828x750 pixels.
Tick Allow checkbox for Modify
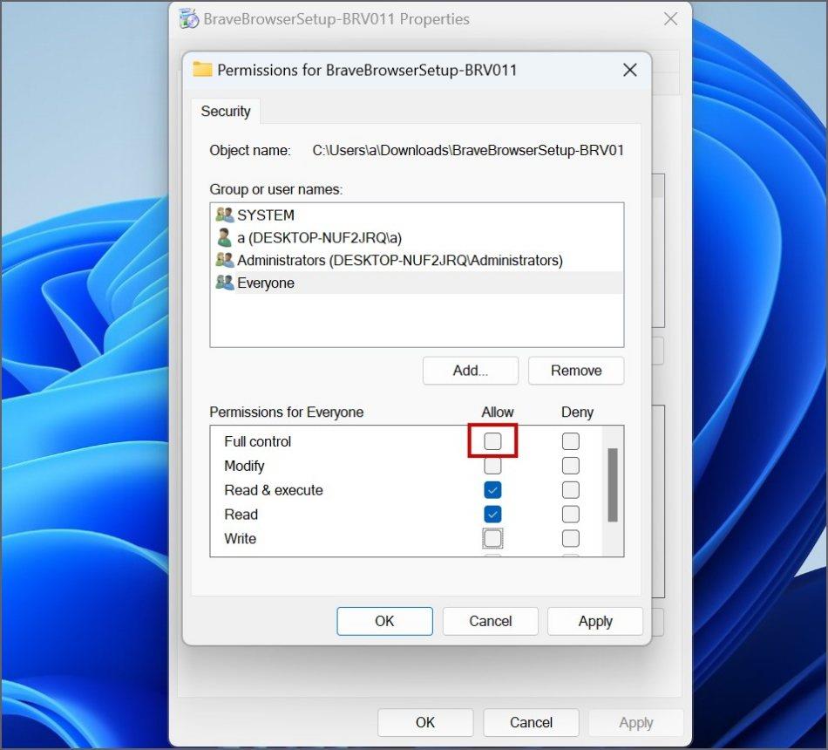[x=492, y=466]
